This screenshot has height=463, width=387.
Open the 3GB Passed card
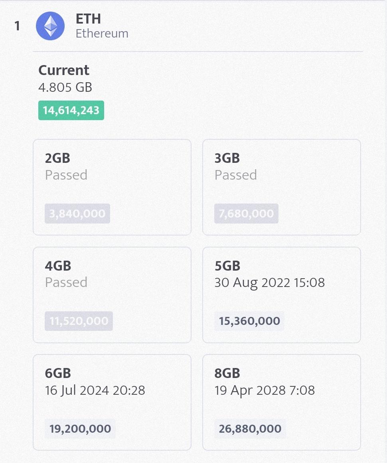tap(282, 187)
